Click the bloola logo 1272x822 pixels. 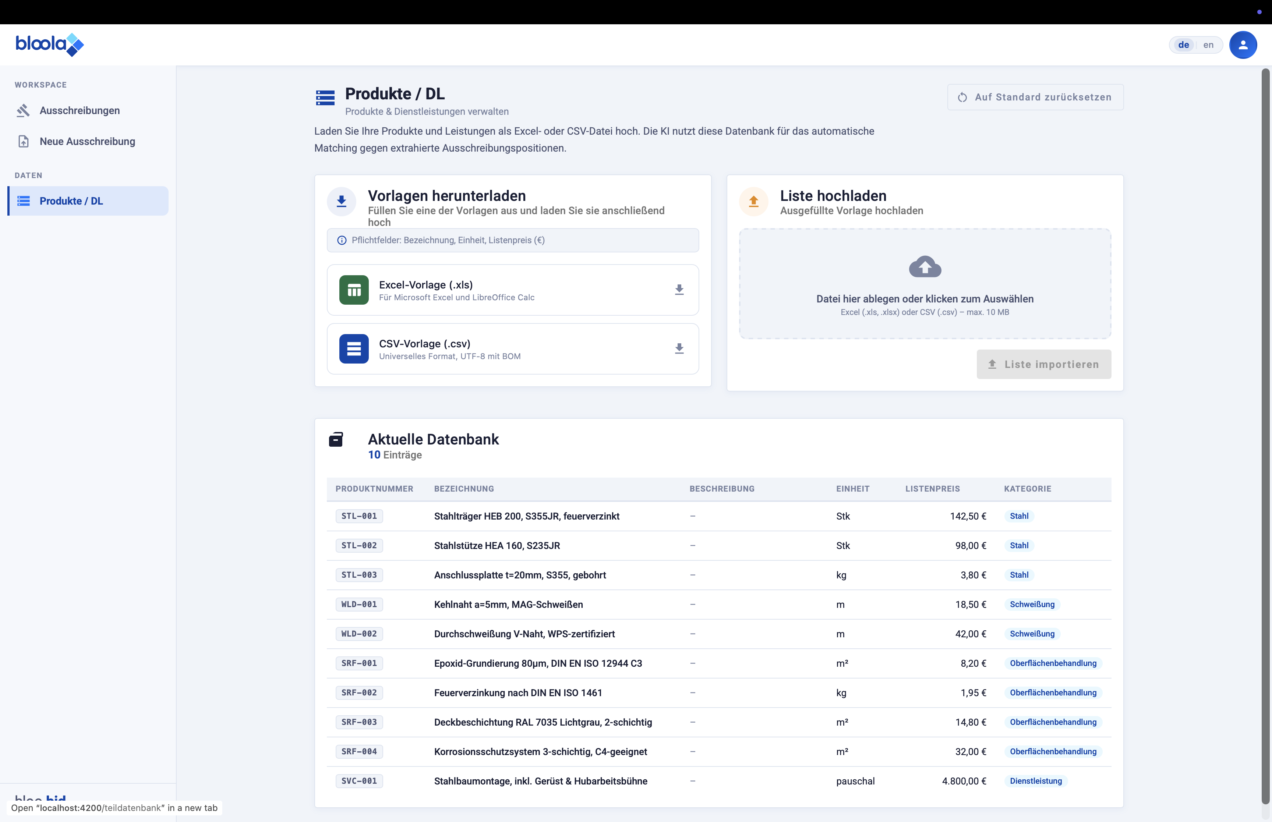50,44
